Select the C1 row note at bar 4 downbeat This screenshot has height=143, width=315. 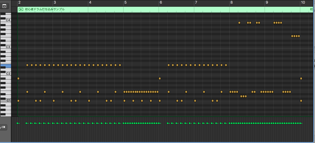(x=89, y=101)
